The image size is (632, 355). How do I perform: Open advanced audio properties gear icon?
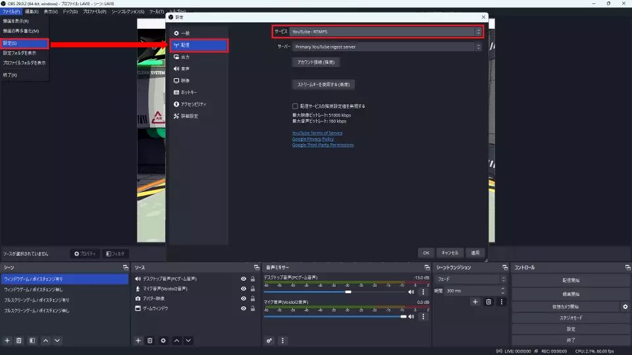[x=269, y=341]
